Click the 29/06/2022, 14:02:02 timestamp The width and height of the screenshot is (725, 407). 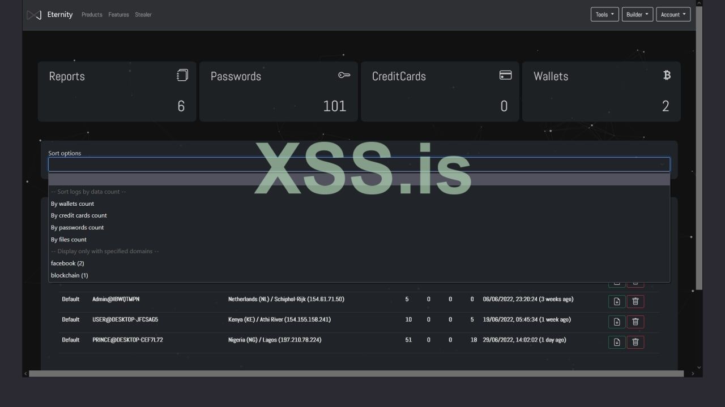click(x=524, y=340)
